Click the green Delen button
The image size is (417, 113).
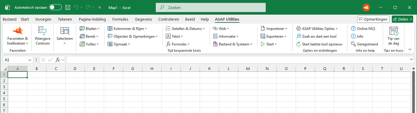coord(402,19)
